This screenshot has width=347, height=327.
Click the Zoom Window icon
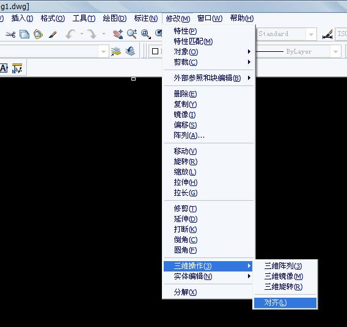click(x=146, y=34)
